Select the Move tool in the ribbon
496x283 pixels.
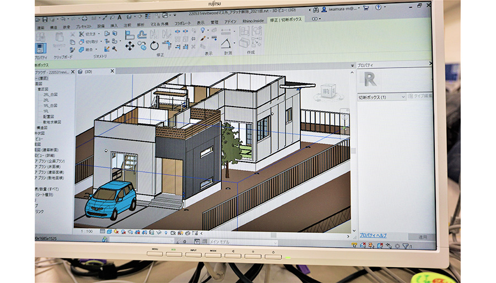point(130,46)
